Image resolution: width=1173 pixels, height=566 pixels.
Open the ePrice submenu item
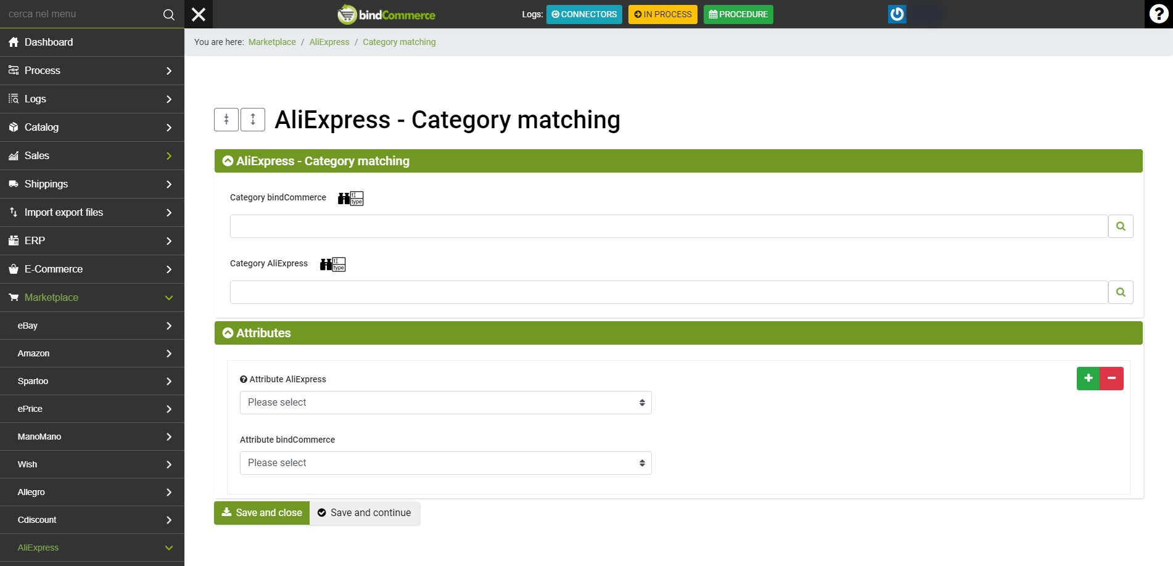pyautogui.click(x=92, y=409)
